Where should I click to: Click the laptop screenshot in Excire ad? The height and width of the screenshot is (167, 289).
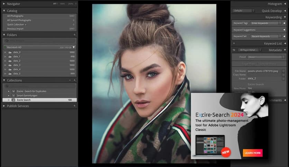210,146
